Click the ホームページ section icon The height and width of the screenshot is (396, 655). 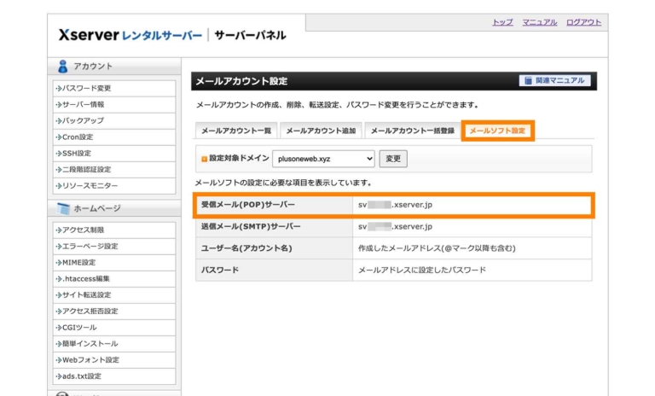62,209
